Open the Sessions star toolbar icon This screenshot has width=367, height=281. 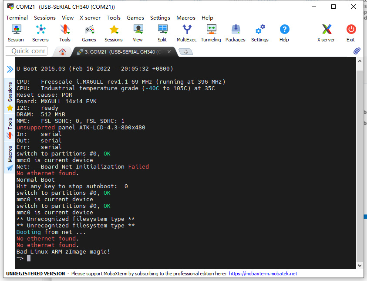pyautogui.click(x=114, y=33)
